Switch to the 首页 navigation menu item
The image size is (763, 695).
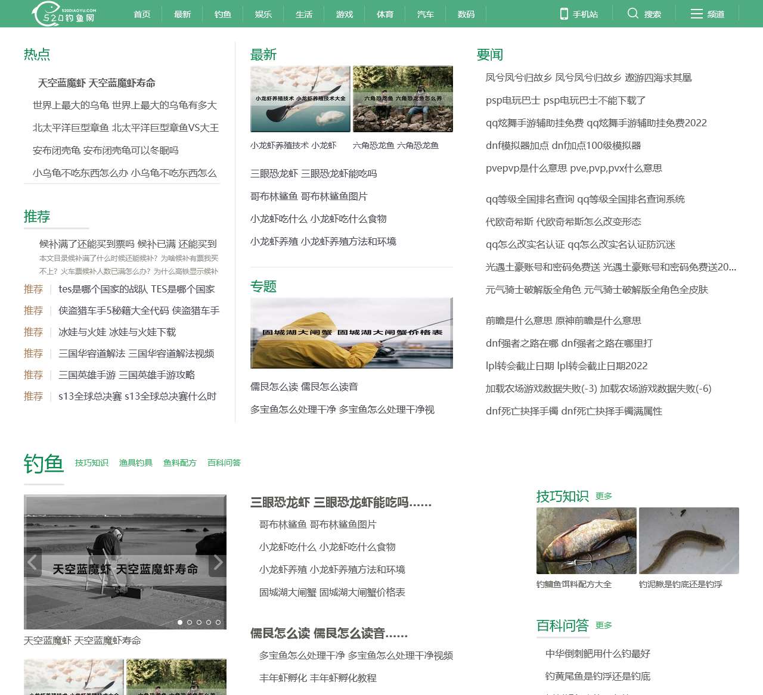click(x=142, y=14)
